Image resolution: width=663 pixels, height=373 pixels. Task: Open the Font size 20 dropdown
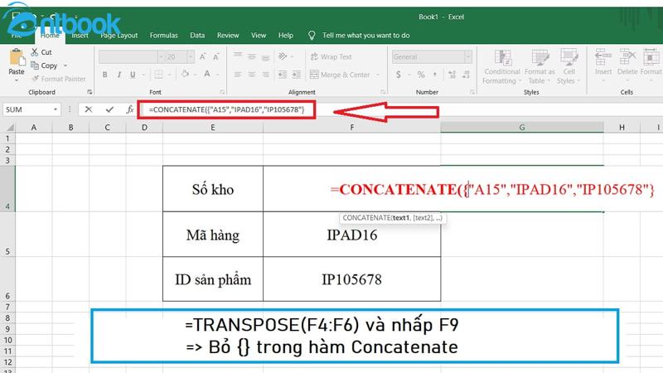coord(191,56)
